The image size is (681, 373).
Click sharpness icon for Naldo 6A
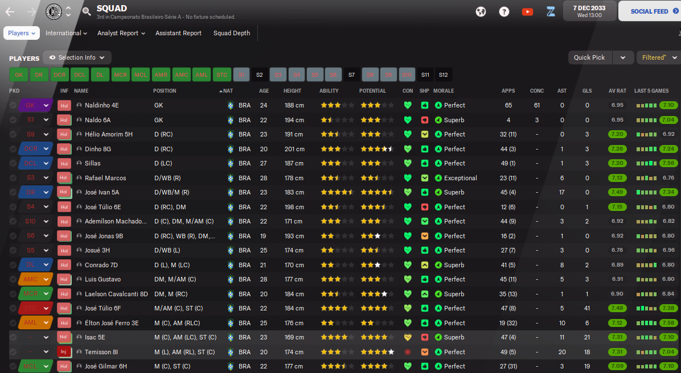[424, 120]
